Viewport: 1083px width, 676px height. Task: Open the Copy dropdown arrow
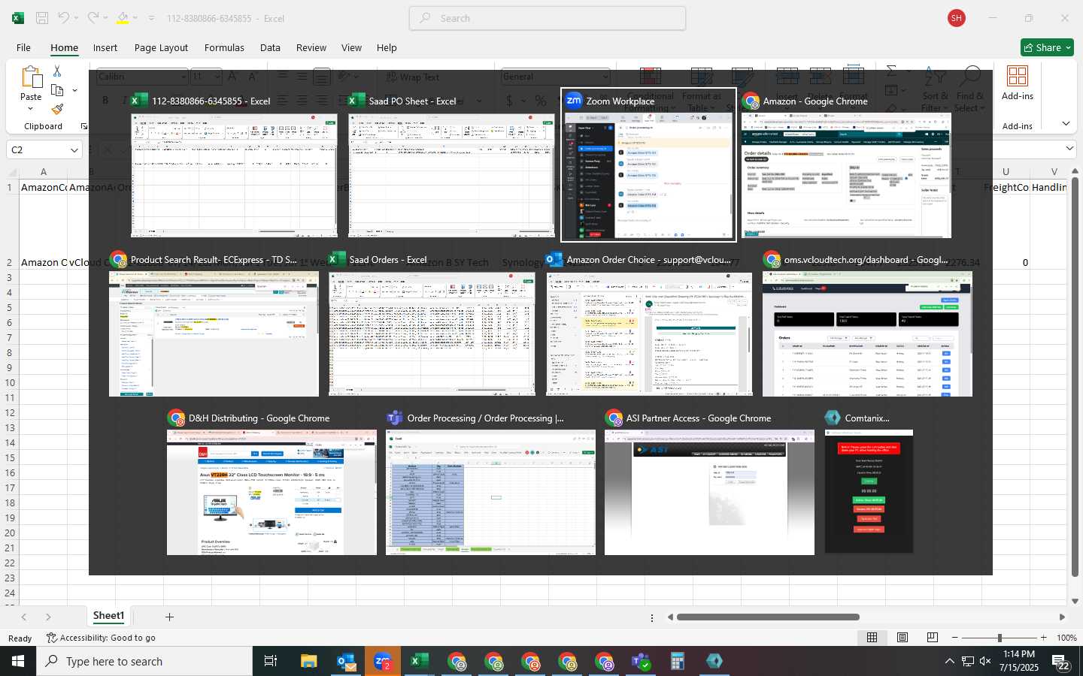[74, 90]
